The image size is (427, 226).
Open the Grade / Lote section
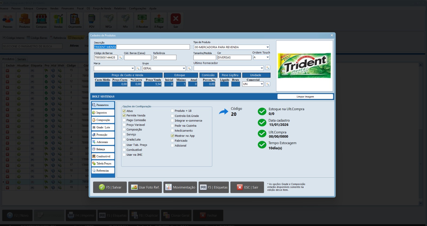[x=103, y=128]
